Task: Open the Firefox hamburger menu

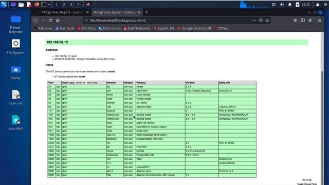Action: tap(319, 21)
